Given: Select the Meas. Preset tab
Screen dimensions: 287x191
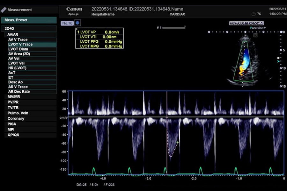Looking at the screenshot, I should [x=29, y=20].
